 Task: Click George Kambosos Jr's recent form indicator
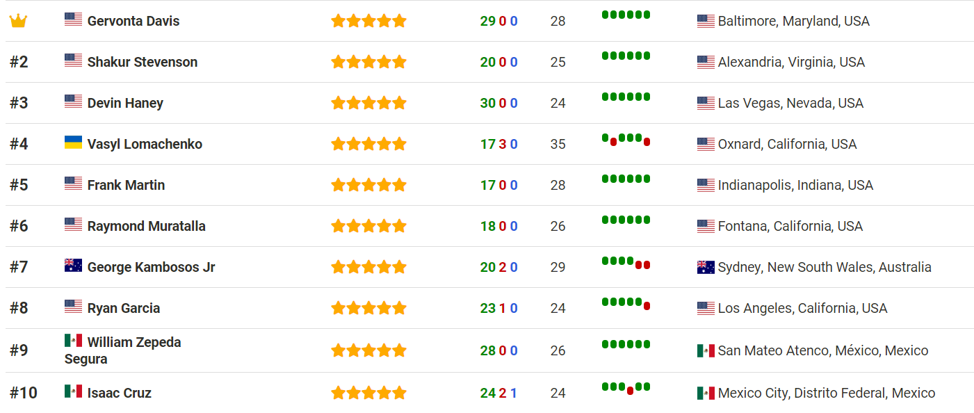626,263
